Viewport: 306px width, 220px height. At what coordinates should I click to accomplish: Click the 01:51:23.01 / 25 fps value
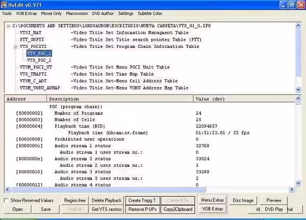tap(223, 133)
